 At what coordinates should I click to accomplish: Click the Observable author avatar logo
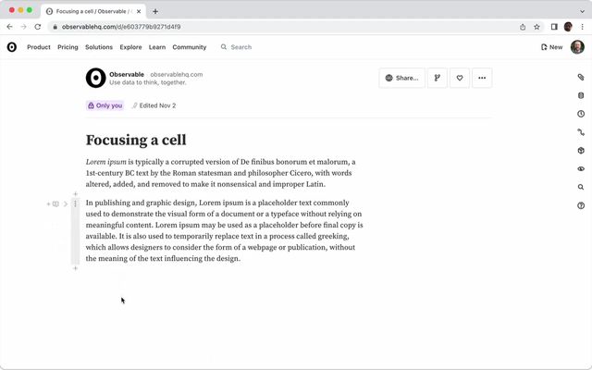coord(95,78)
